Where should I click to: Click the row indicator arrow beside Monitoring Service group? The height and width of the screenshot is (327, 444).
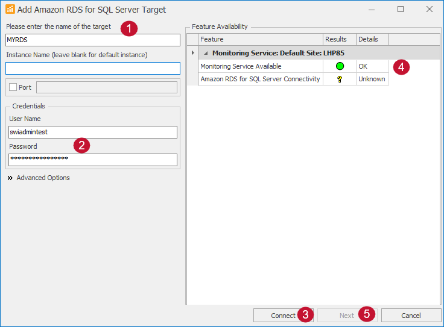193,53
